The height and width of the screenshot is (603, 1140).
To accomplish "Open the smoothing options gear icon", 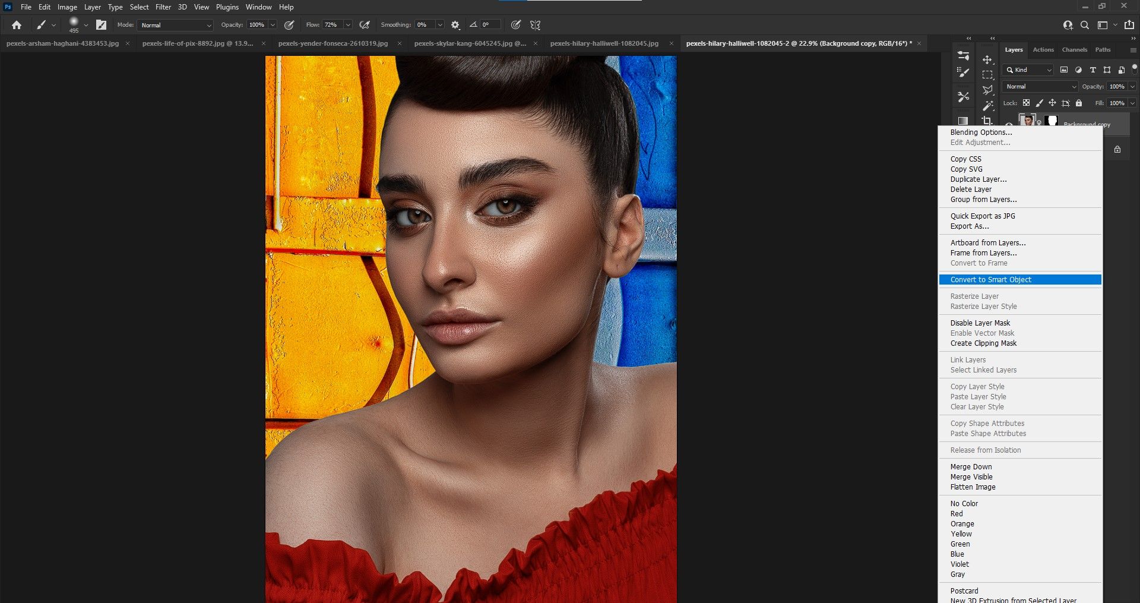I will pos(455,25).
